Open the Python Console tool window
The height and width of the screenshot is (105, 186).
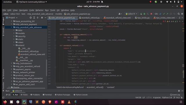tap(81, 95)
